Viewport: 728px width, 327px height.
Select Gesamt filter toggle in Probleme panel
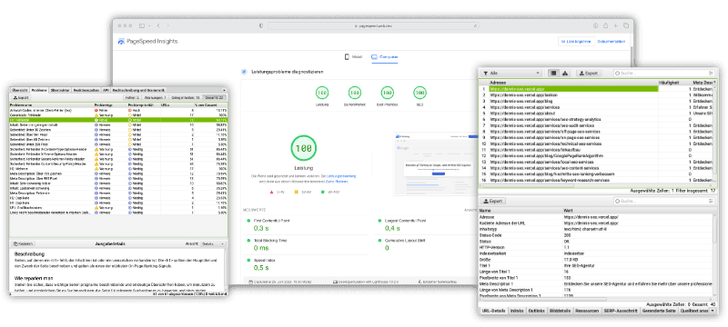215,98
